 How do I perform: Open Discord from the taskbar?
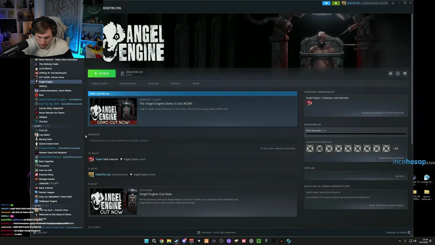click(184, 241)
